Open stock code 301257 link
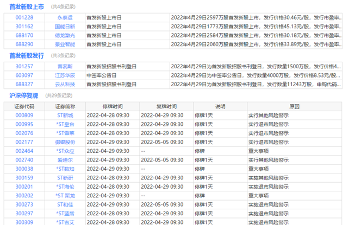348x225 pixels. coord(24,66)
